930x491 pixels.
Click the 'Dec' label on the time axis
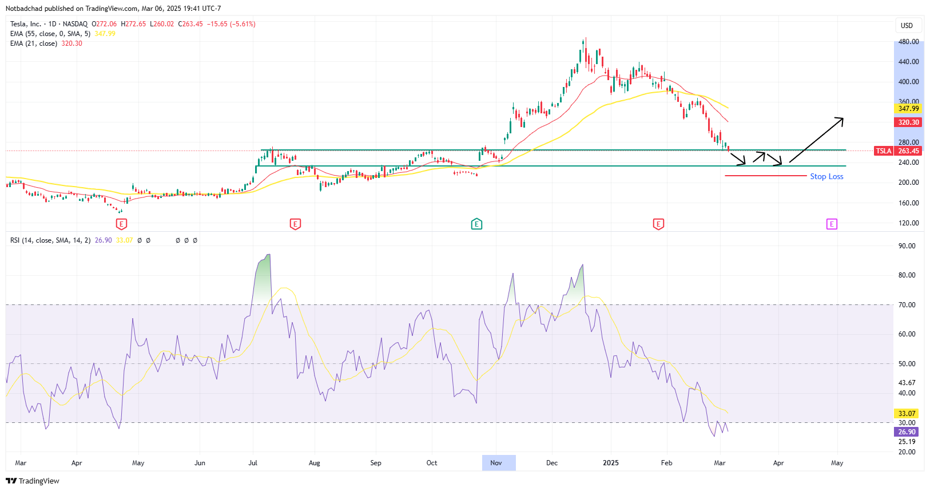click(x=552, y=463)
